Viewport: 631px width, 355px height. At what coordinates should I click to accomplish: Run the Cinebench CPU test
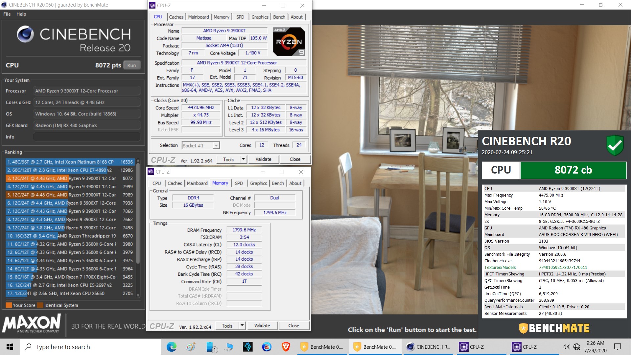(132, 65)
